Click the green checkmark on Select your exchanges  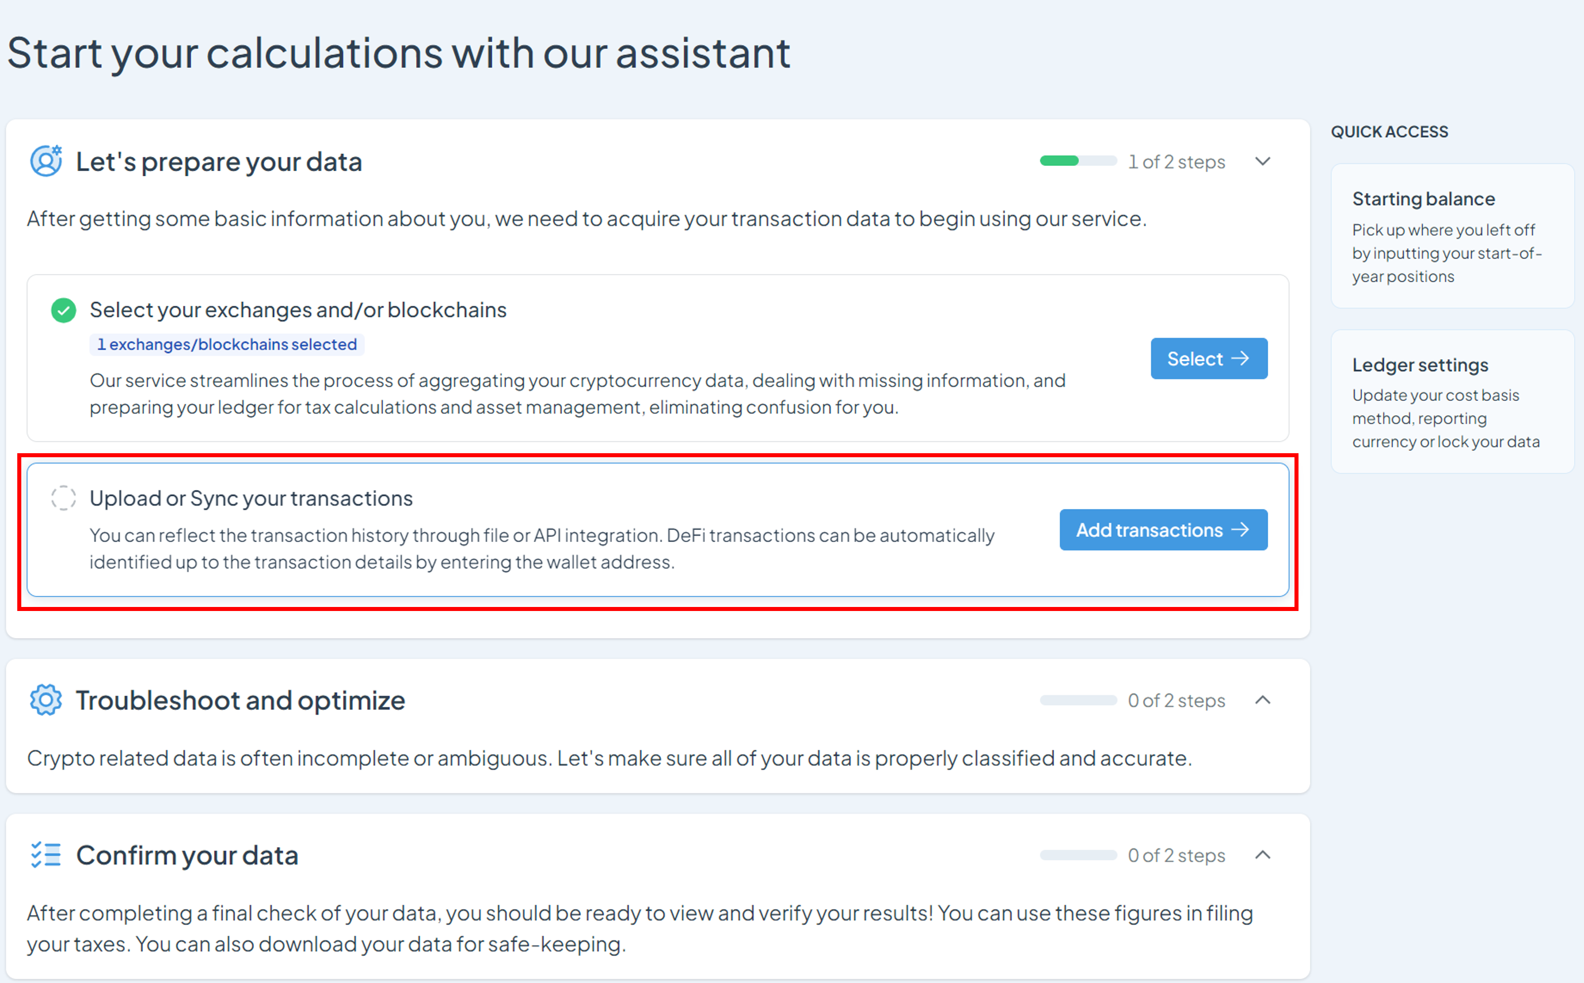click(x=64, y=310)
